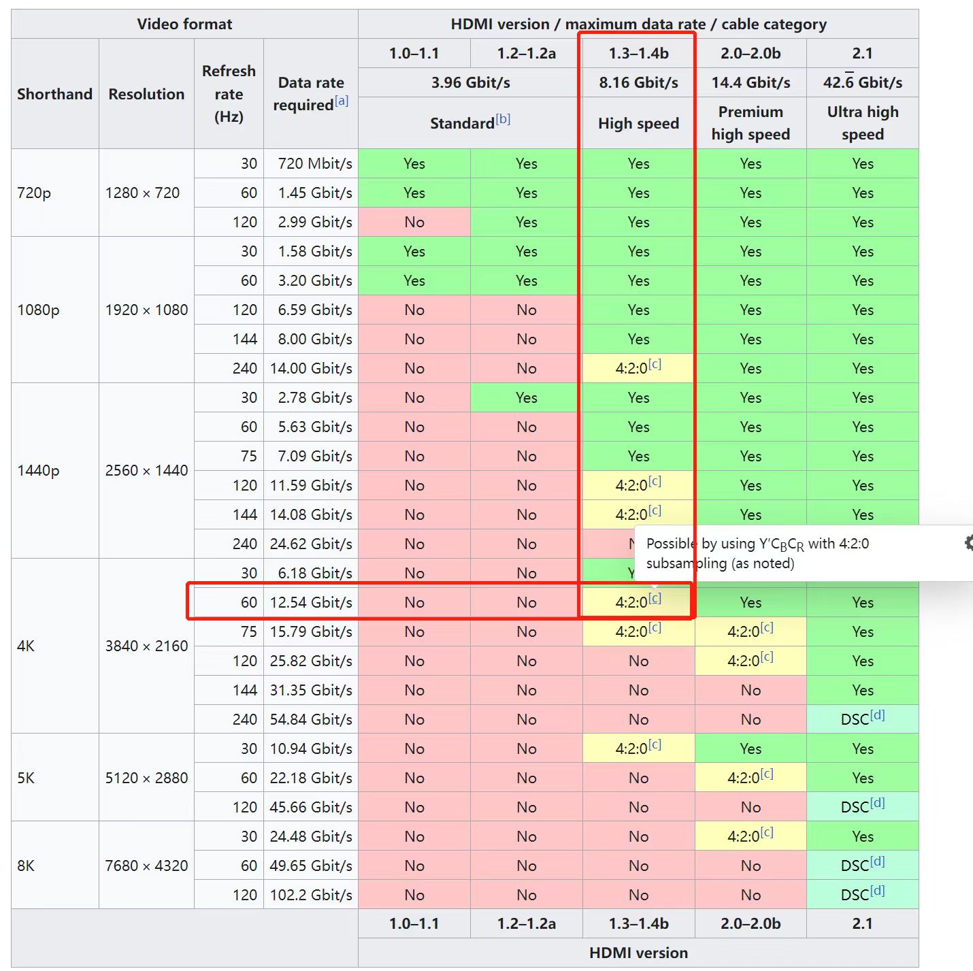Click footnote [c] in the 5K 60 Hz row
Viewport: 973px width, 971px height.
click(x=767, y=774)
